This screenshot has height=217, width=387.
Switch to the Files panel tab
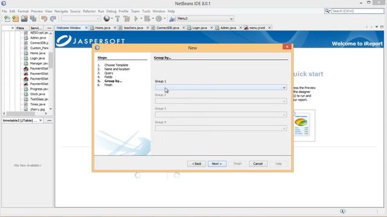pyautogui.click(x=20, y=28)
